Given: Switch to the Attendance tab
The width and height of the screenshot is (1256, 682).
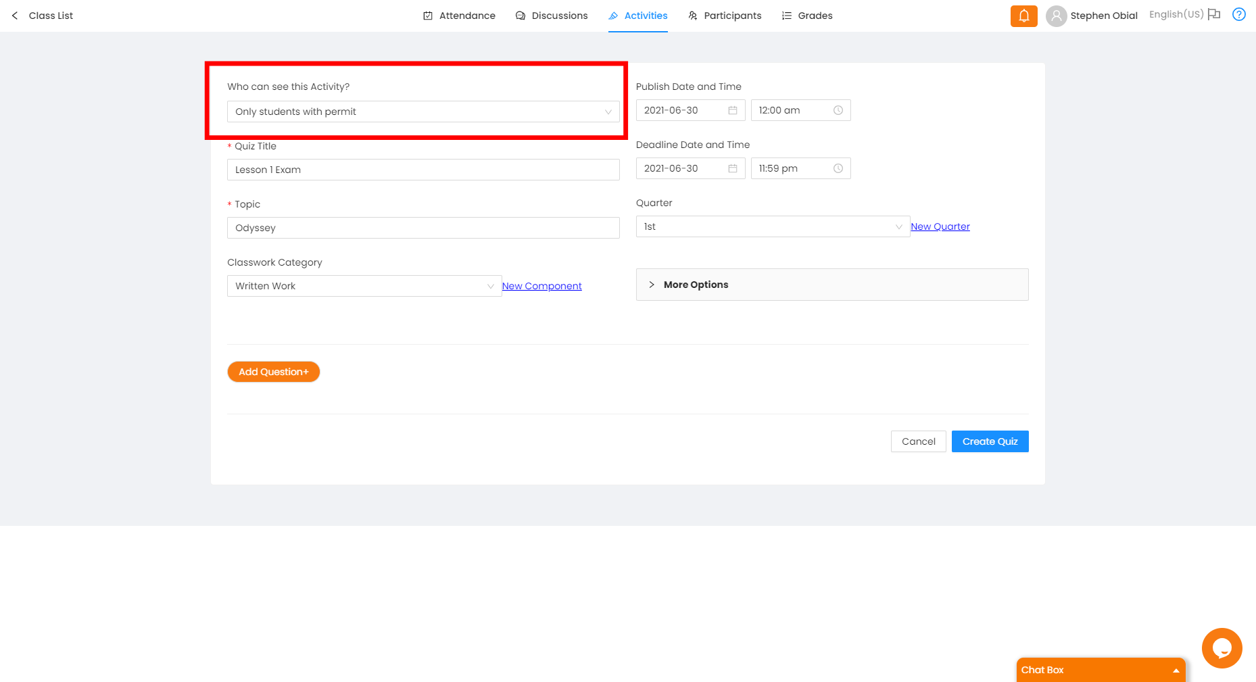Looking at the screenshot, I should [459, 16].
